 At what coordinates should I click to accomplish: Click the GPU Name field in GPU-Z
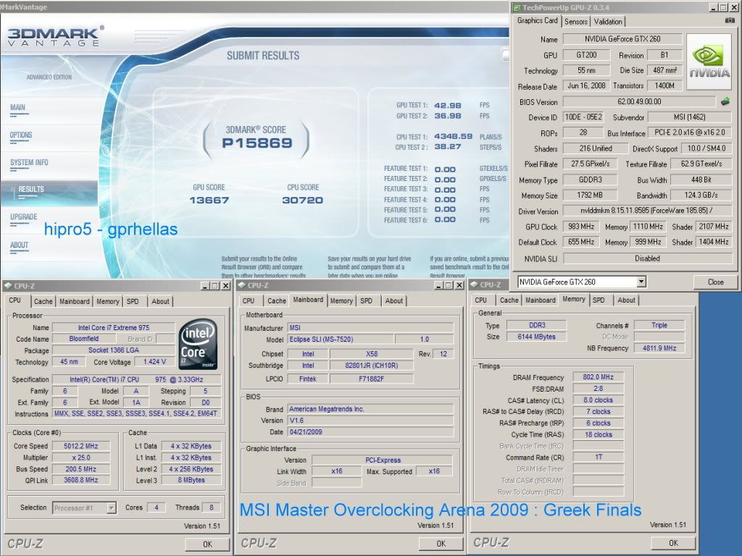(622, 39)
